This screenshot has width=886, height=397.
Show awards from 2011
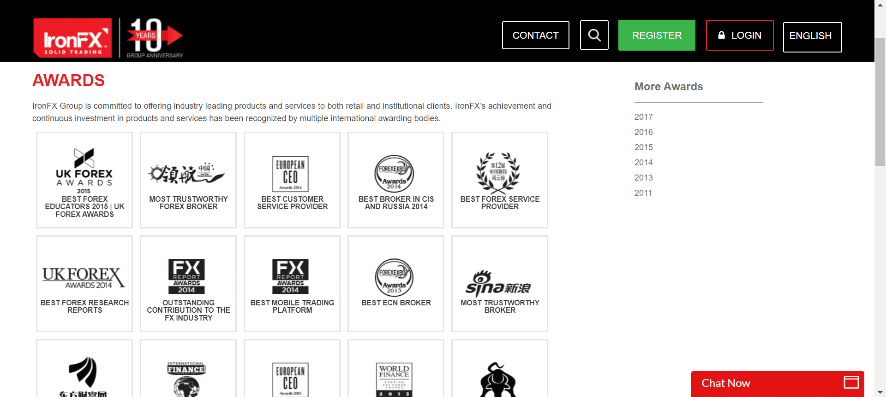tap(643, 193)
